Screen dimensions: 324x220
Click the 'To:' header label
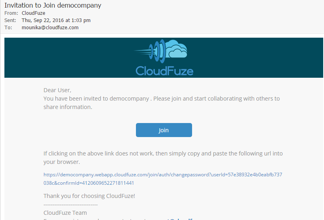(8, 28)
